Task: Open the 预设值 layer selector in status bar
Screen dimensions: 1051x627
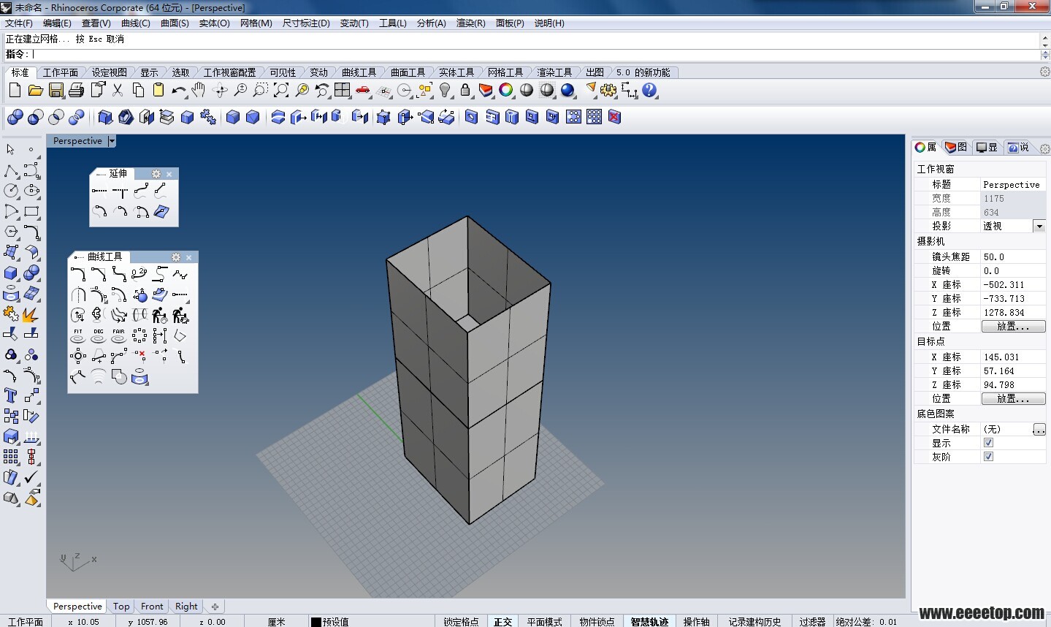Action: (336, 622)
